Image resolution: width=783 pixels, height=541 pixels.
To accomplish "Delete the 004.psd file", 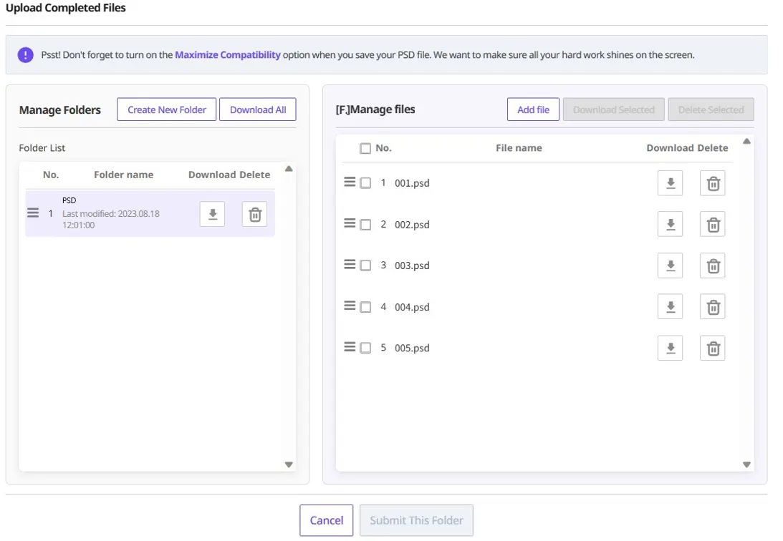I will point(713,307).
